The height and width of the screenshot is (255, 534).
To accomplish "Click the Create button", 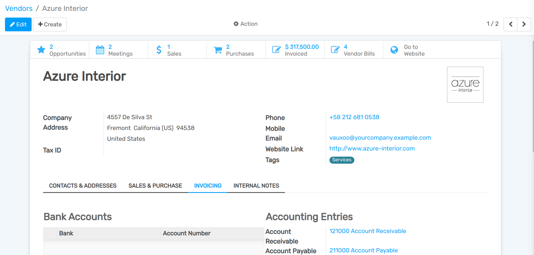I will tap(50, 24).
